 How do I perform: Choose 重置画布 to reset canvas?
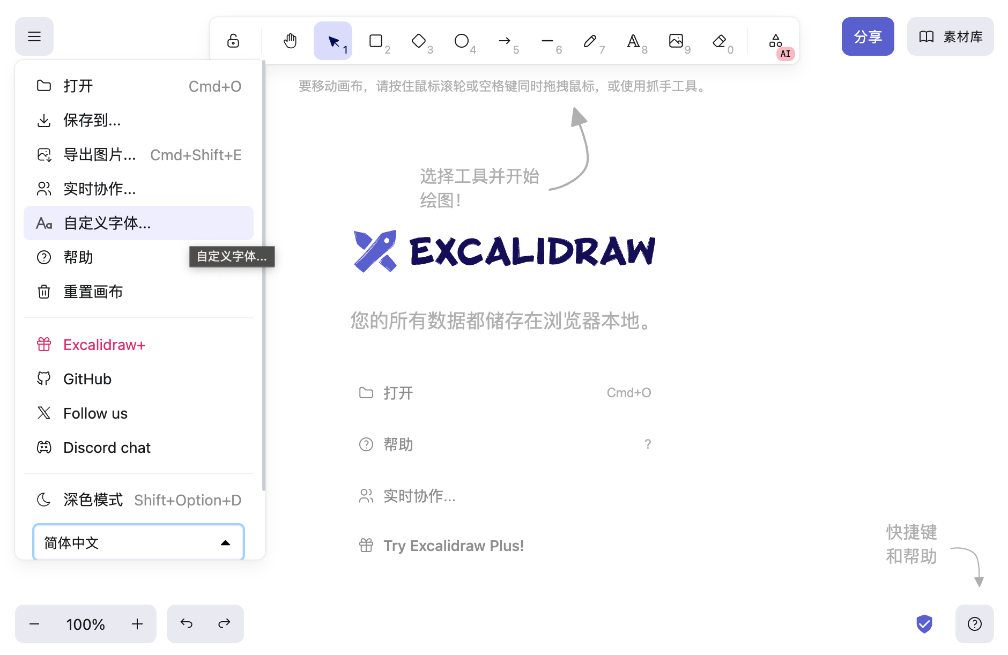[138, 292]
